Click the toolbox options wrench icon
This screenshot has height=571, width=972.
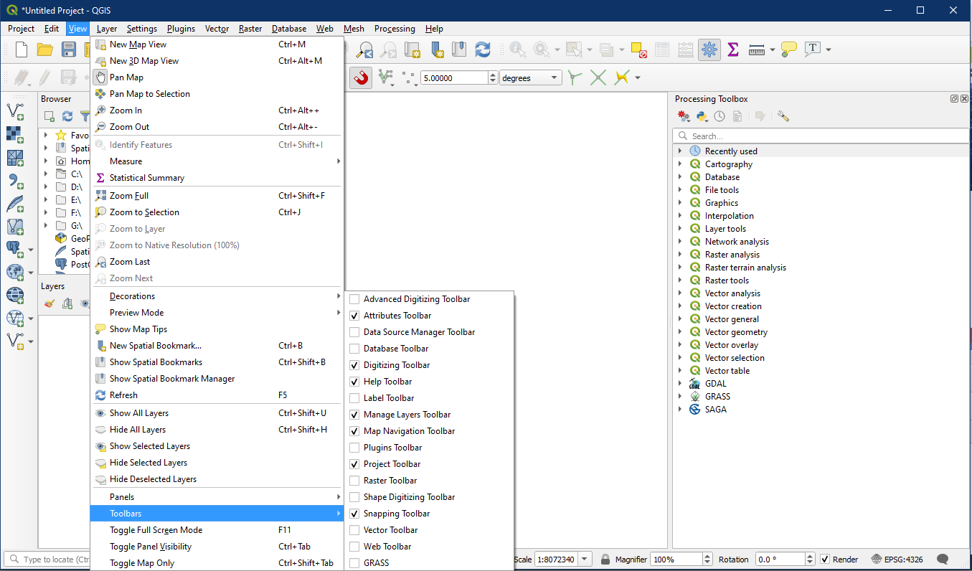point(783,116)
